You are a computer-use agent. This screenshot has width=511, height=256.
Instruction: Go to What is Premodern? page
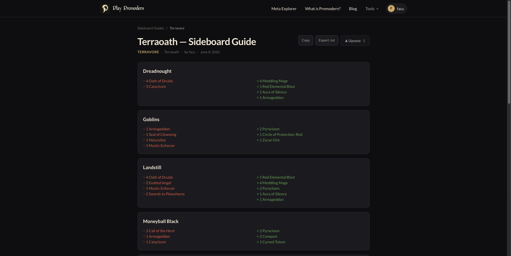click(x=323, y=9)
